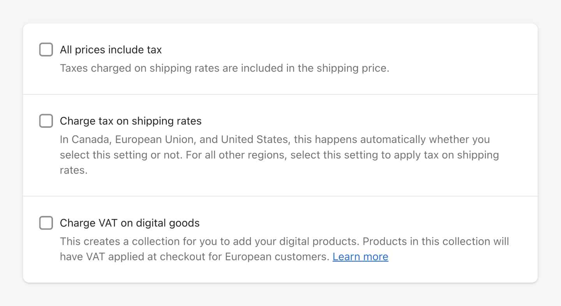
Task: Open Learn more about digital goods VAT
Action: pos(360,256)
